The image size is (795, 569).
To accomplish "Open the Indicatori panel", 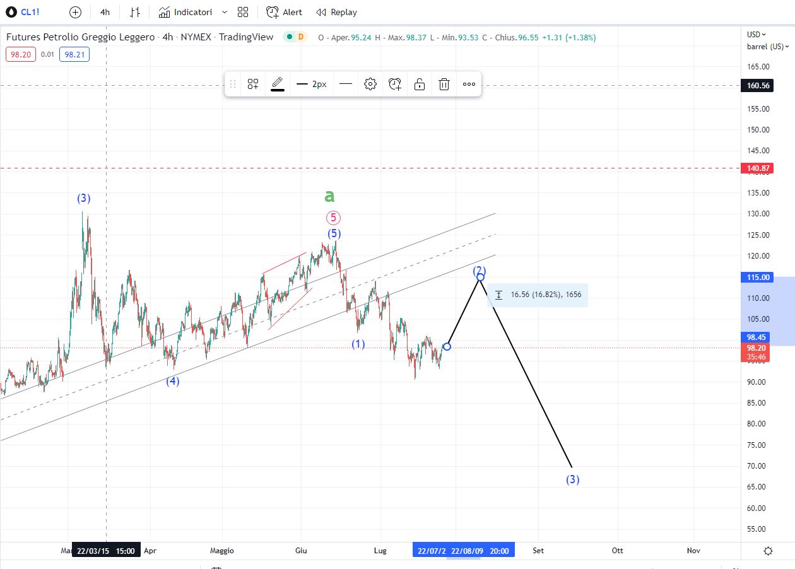I will [x=185, y=12].
